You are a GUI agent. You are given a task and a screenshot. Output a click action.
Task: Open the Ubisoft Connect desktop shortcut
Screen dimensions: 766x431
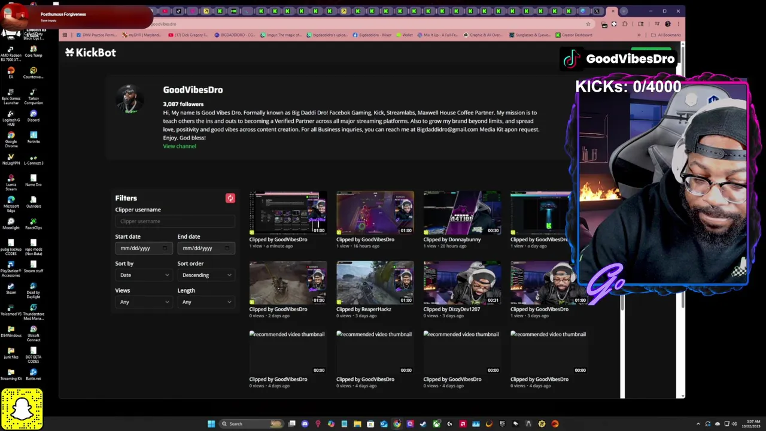click(x=34, y=333)
